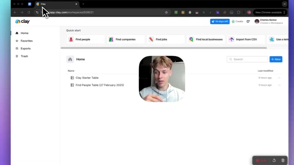Open Favorites in the sidebar
This screenshot has height=165, width=294.
click(x=27, y=41)
